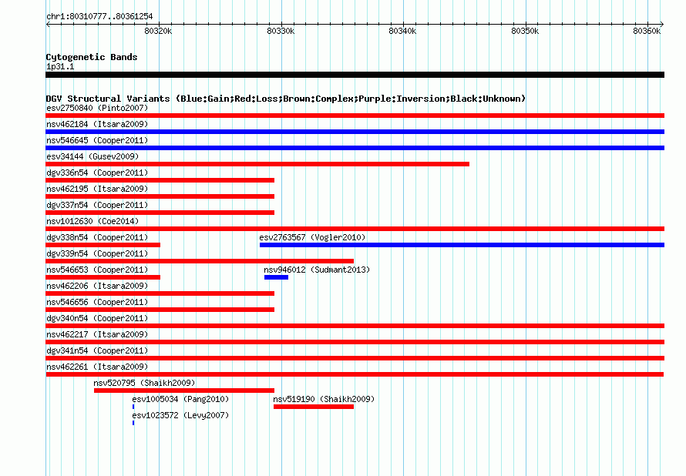
Task: Select esv1005034 (Pang2010) variant label
Action: click(180, 399)
